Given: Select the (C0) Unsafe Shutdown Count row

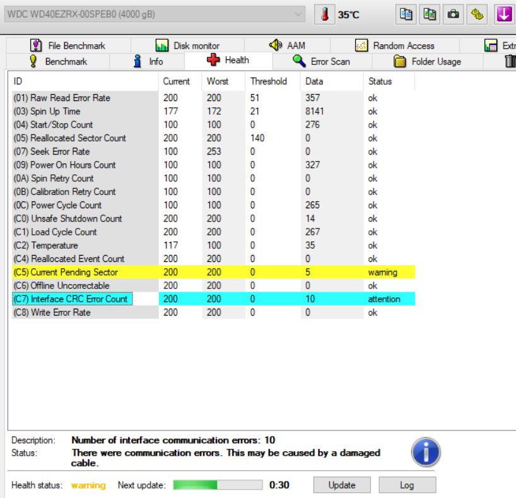Looking at the screenshot, I should point(213,218).
